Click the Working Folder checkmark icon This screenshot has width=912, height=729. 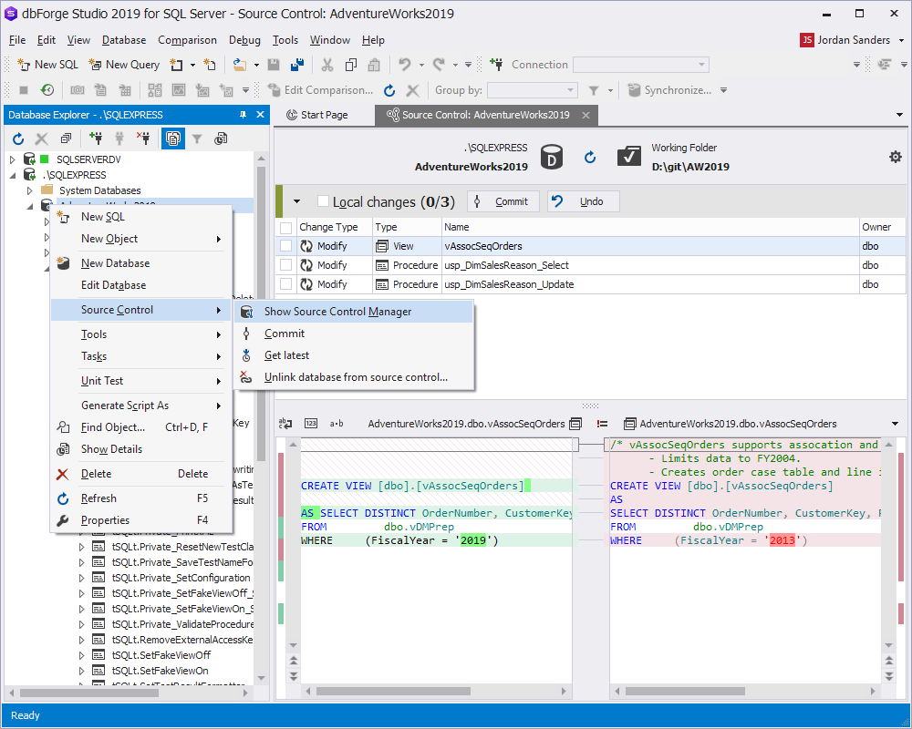(x=629, y=157)
